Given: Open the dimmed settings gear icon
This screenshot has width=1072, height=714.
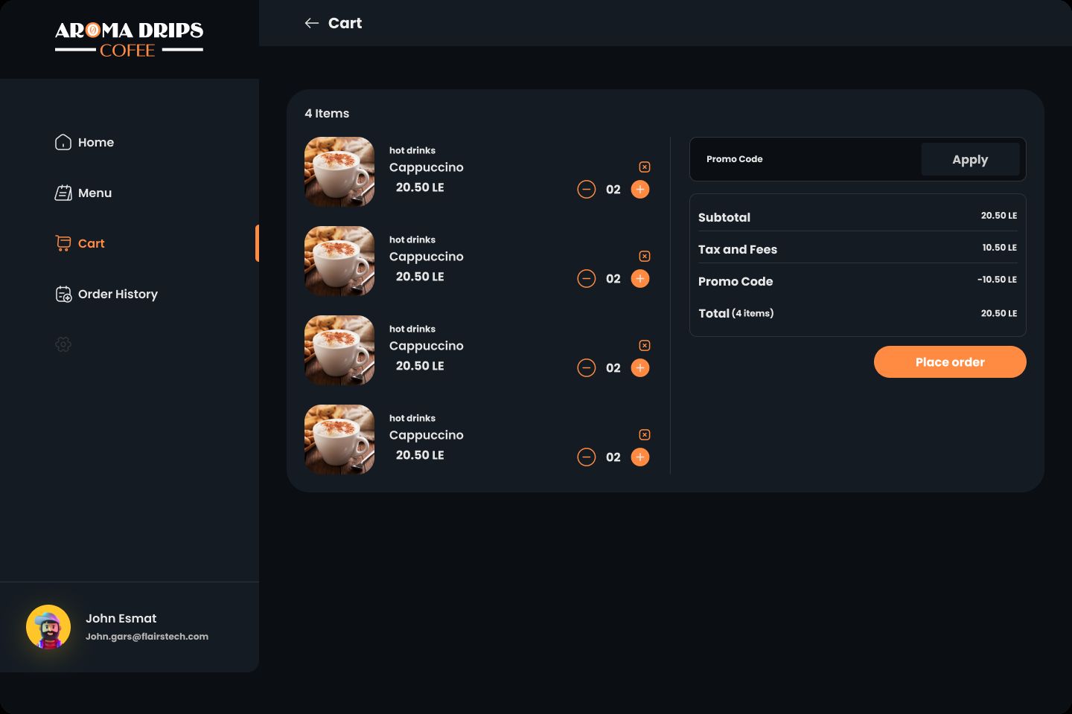Looking at the screenshot, I should point(63,344).
